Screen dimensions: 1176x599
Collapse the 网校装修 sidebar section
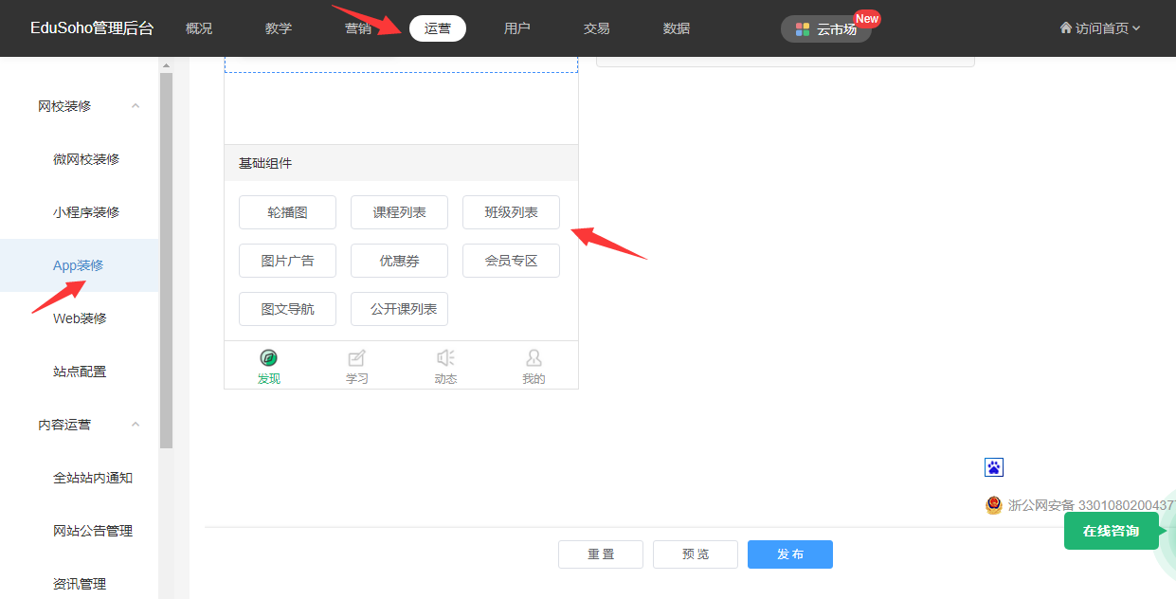coord(136,106)
